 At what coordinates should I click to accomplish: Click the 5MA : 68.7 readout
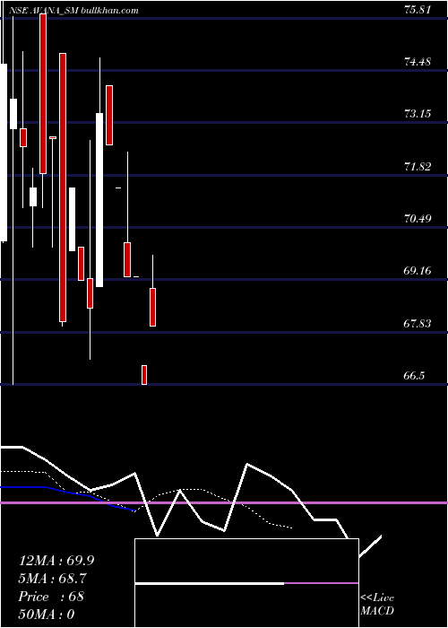(52, 579)
